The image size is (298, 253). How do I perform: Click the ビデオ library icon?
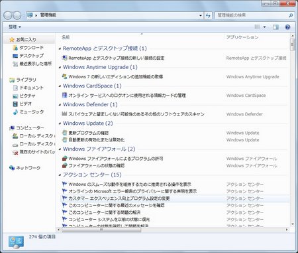[x=15, y=104]
